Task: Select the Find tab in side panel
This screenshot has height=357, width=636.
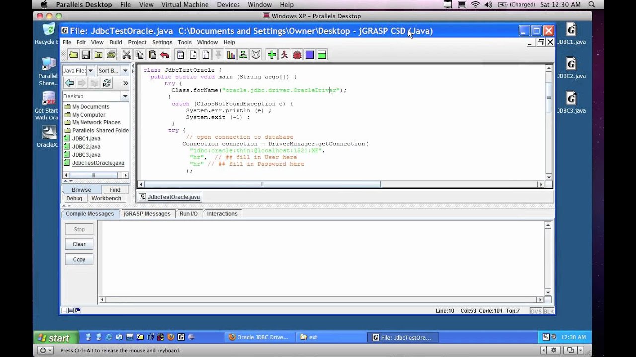Action: click(115, 190)
